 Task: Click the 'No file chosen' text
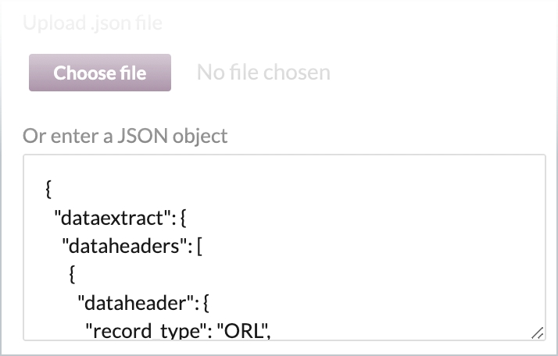(263, 73)
